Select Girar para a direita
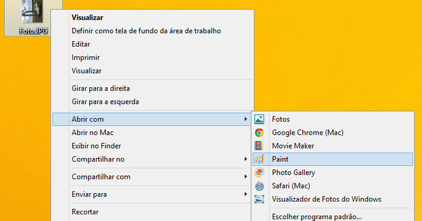 [x=101, y=88]
